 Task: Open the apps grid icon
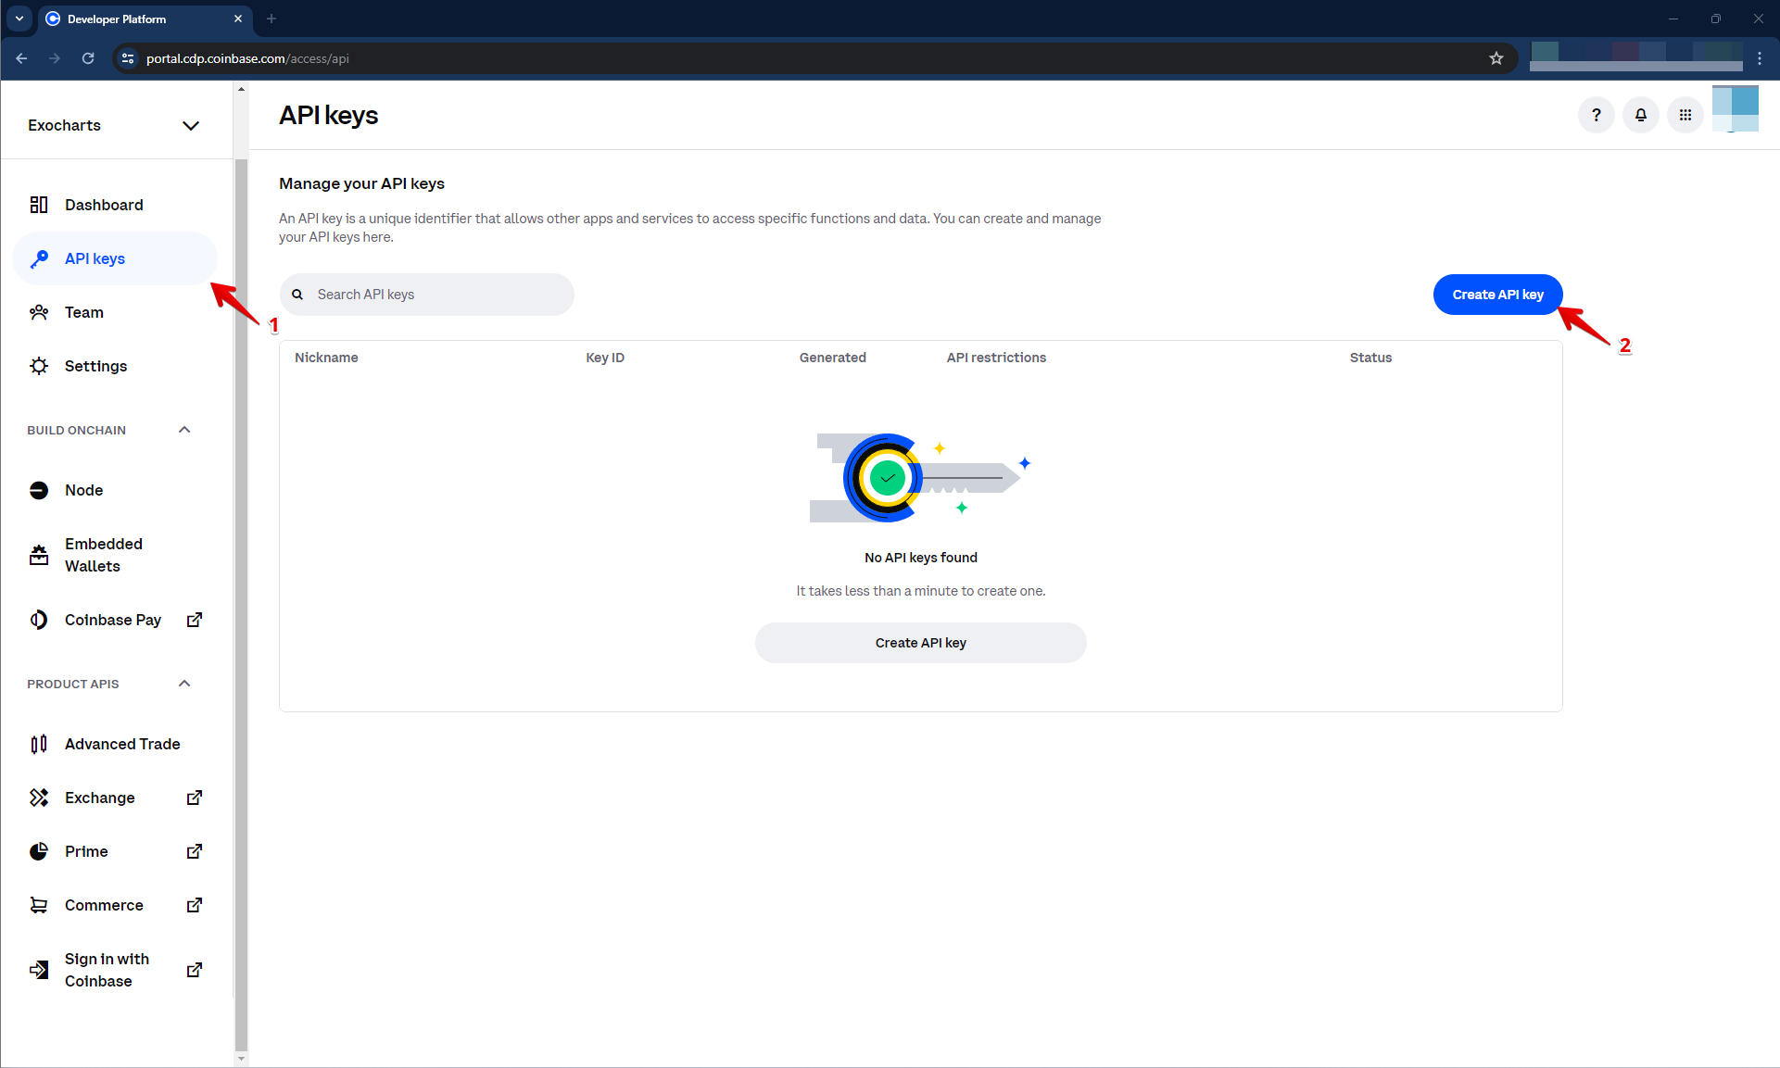tap(1685, 115)
